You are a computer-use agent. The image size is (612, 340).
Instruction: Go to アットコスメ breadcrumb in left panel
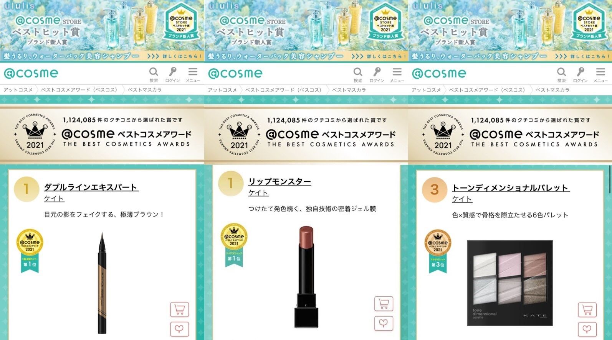[18, 90]
